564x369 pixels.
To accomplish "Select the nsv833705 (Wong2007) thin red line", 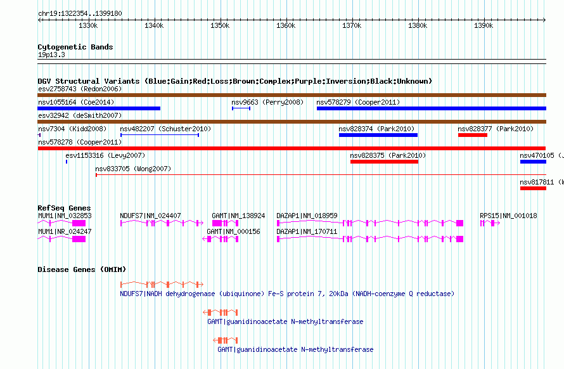I will [321, 175].
